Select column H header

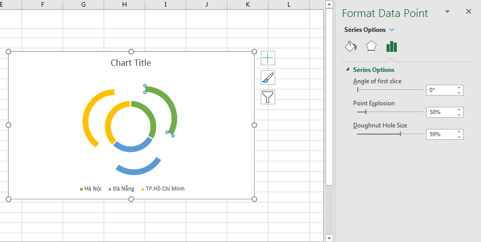pos(124,5)
